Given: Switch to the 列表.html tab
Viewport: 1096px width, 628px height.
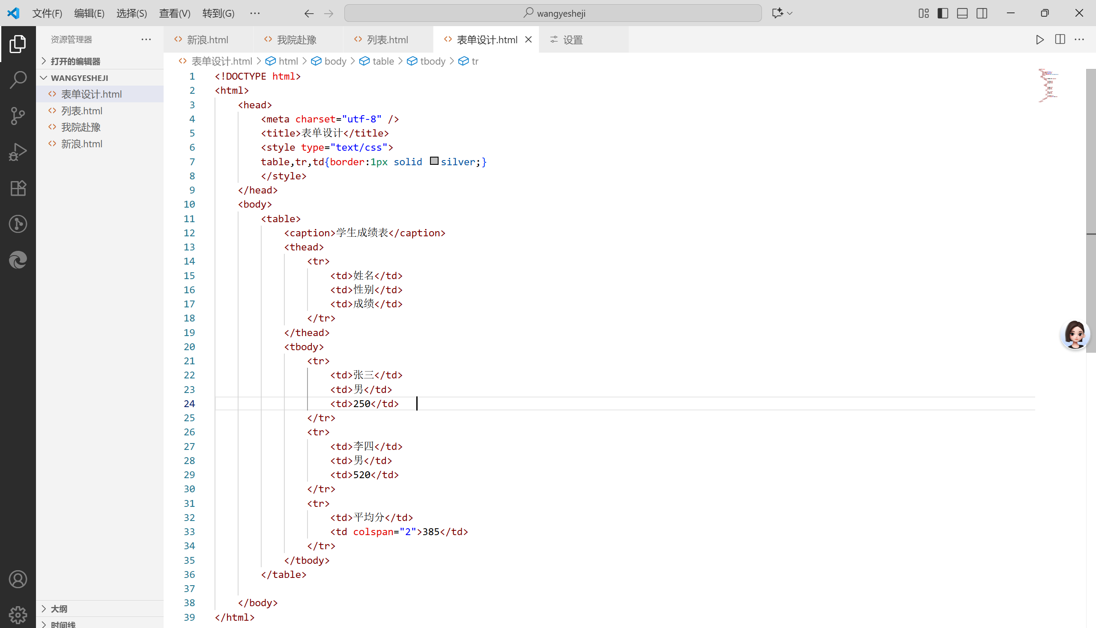Looking at the screenshot, I should [387, 40].
